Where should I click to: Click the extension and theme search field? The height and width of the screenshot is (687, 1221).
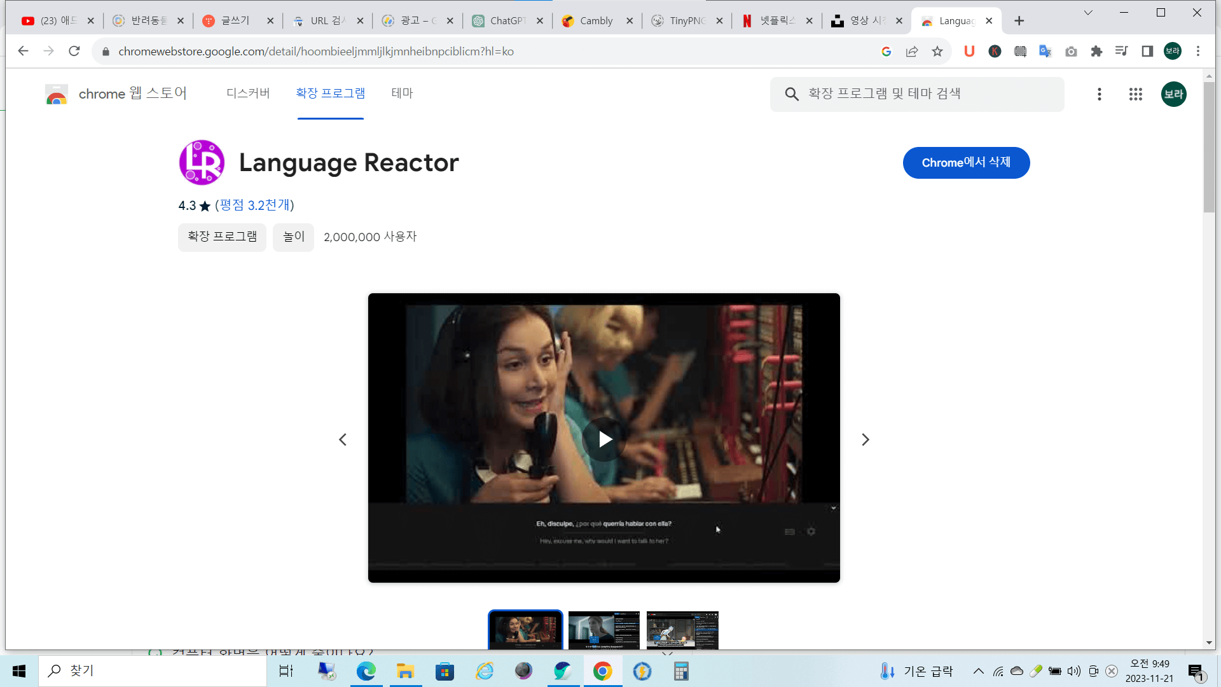[x=917, y=94]
